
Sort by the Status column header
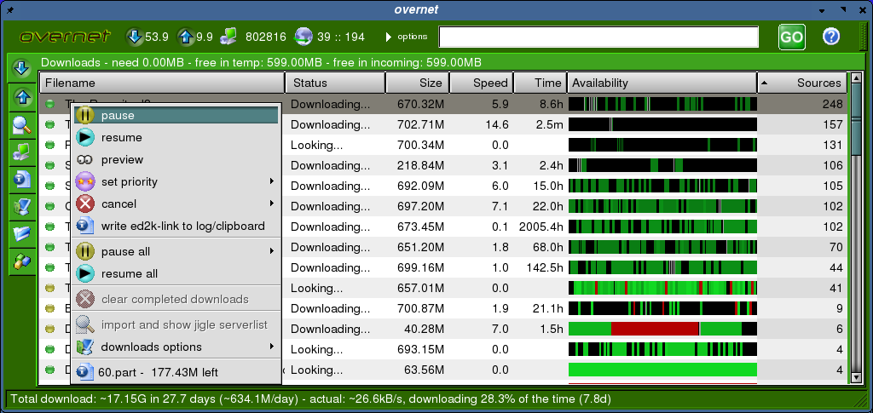pyautogui.click(x=335, y=83)
